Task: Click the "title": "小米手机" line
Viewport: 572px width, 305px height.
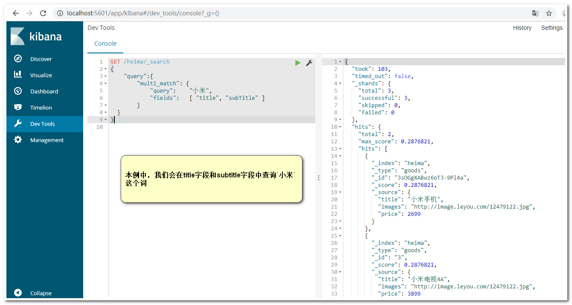Action: coord(411,200)
